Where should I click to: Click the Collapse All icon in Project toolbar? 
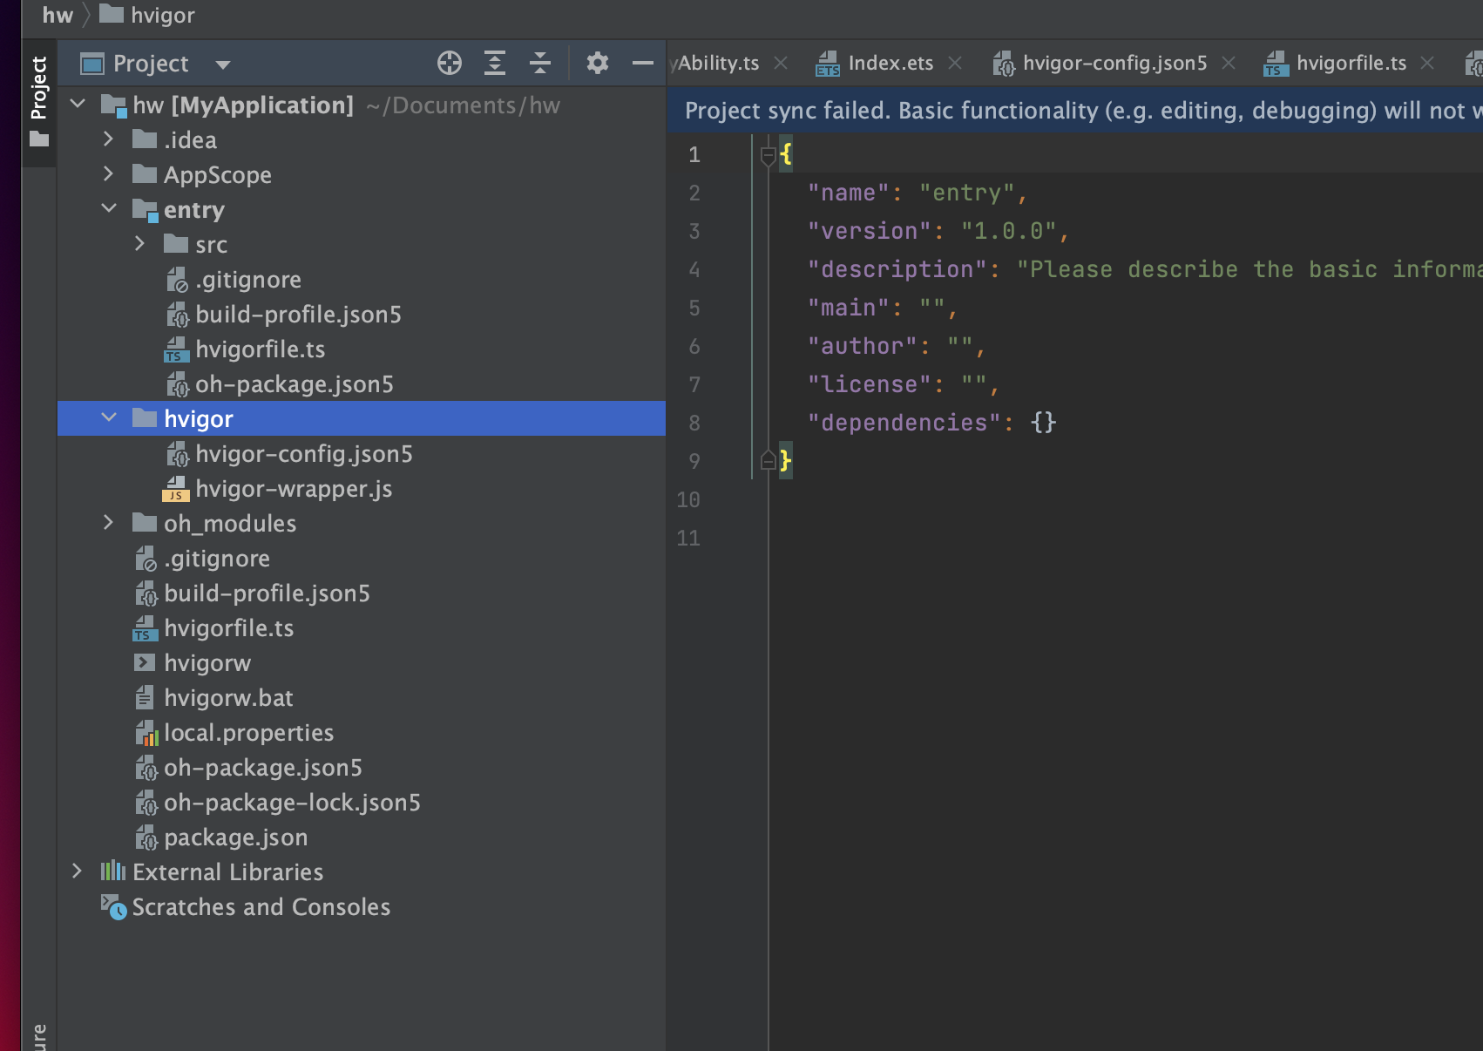coord(540,63)
